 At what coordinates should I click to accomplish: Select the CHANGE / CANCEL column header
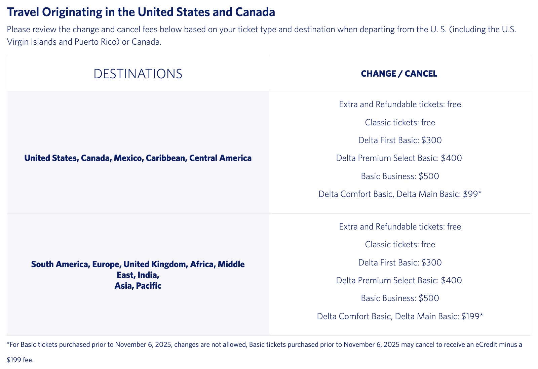[399, 74]
